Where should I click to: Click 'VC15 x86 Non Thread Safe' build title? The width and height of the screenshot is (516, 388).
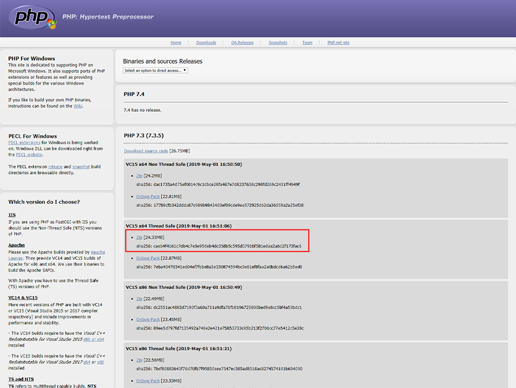pos(184,287)
